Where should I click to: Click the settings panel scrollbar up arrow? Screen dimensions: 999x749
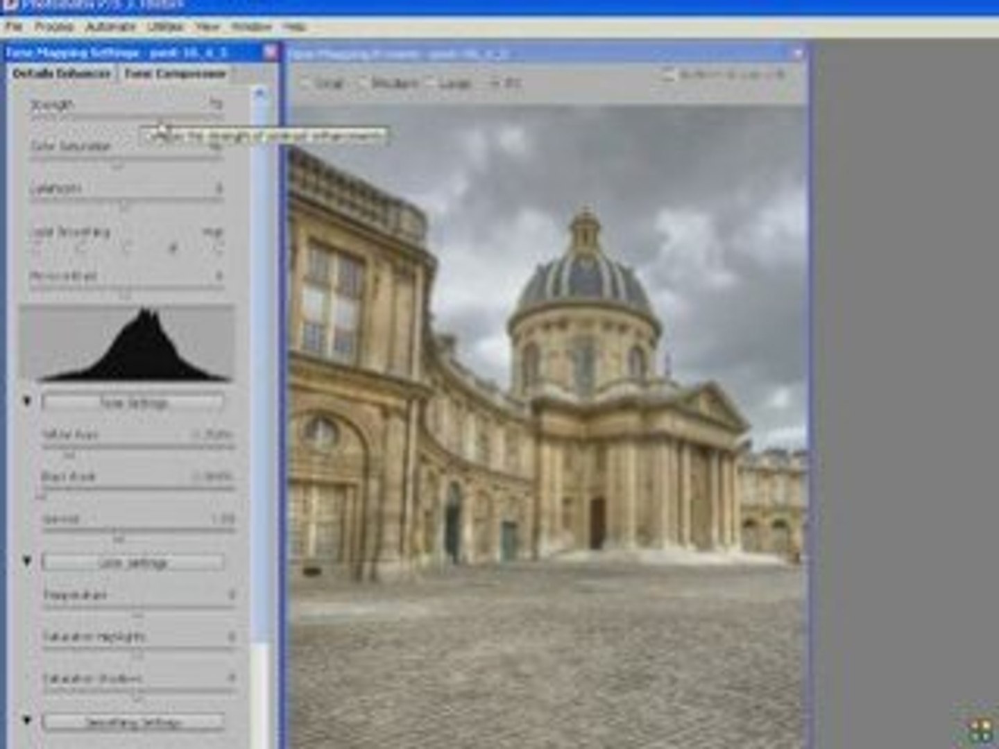tap(259, 93)
